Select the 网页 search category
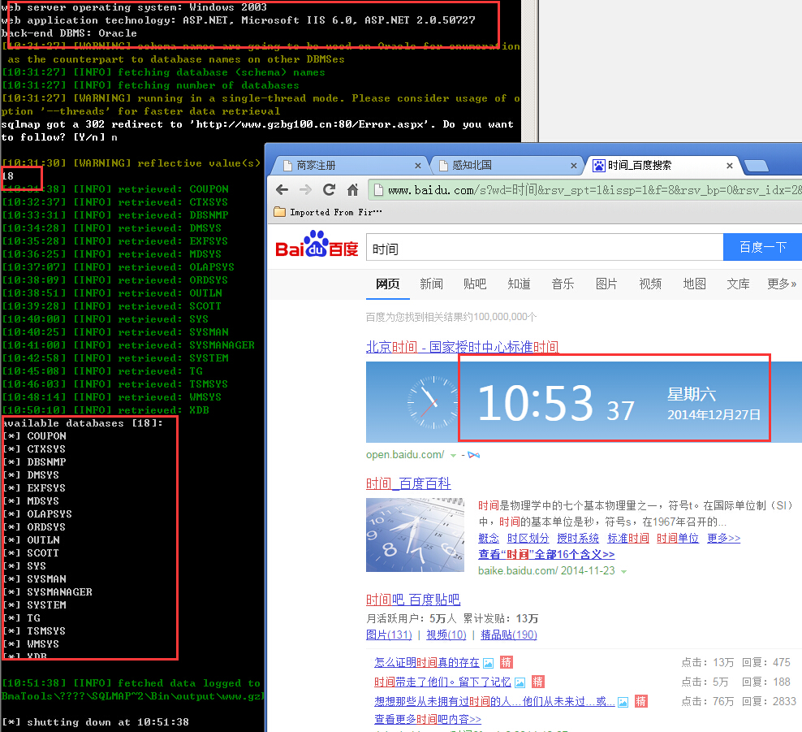 (388, 284)
